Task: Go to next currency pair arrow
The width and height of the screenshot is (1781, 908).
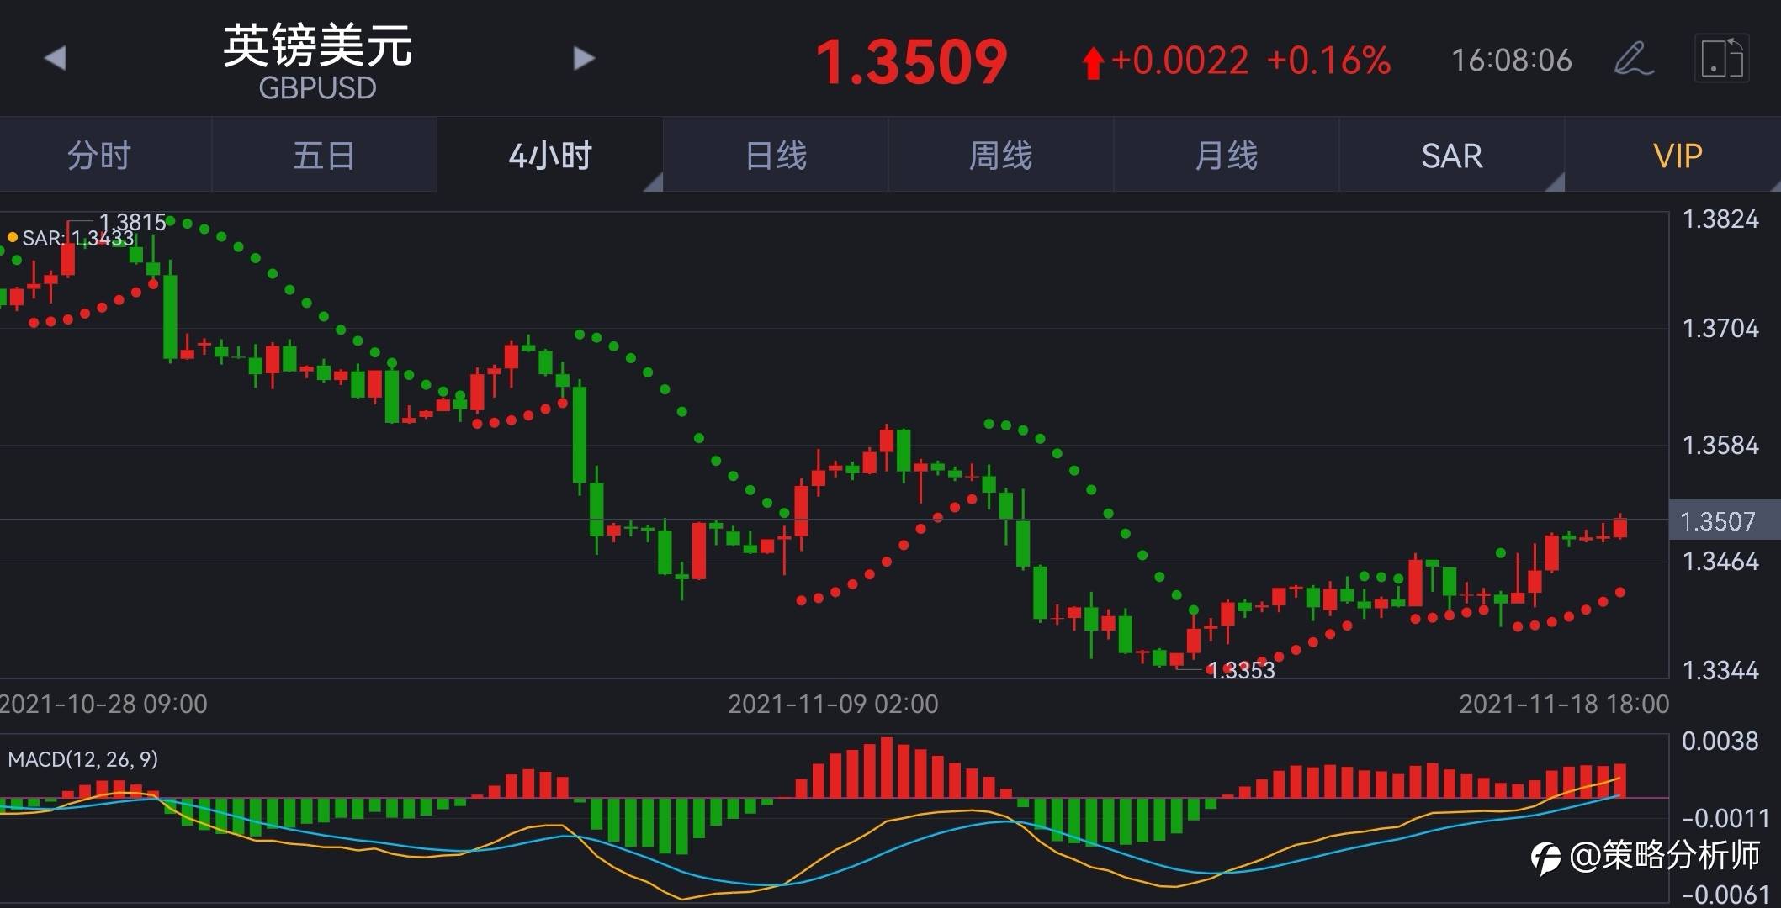Action: pyautogui.click(x=584, y=58)
